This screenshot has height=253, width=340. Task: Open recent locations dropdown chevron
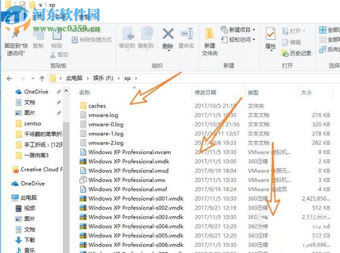click(33, 78)
